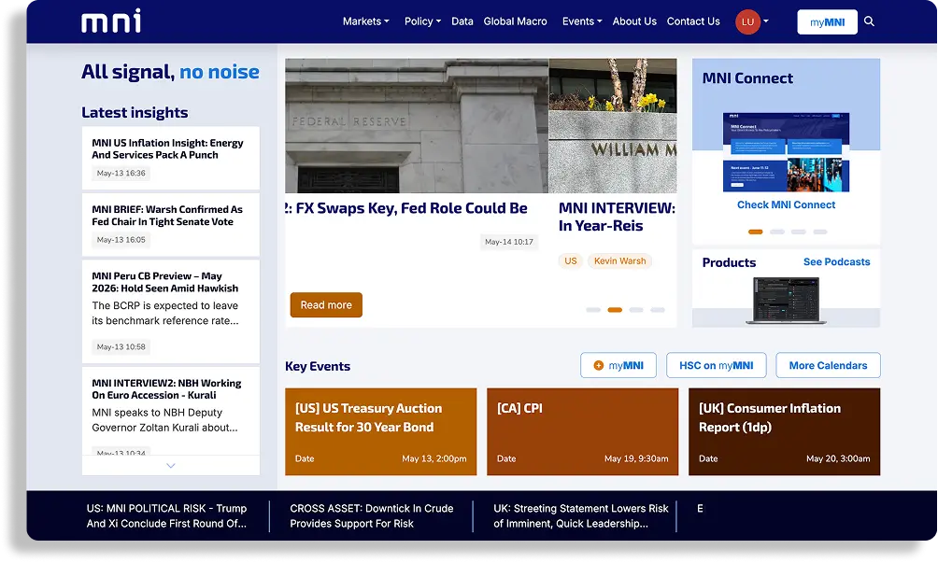Open Downtick In Crude cross asset ticker

tap(372, 515)
